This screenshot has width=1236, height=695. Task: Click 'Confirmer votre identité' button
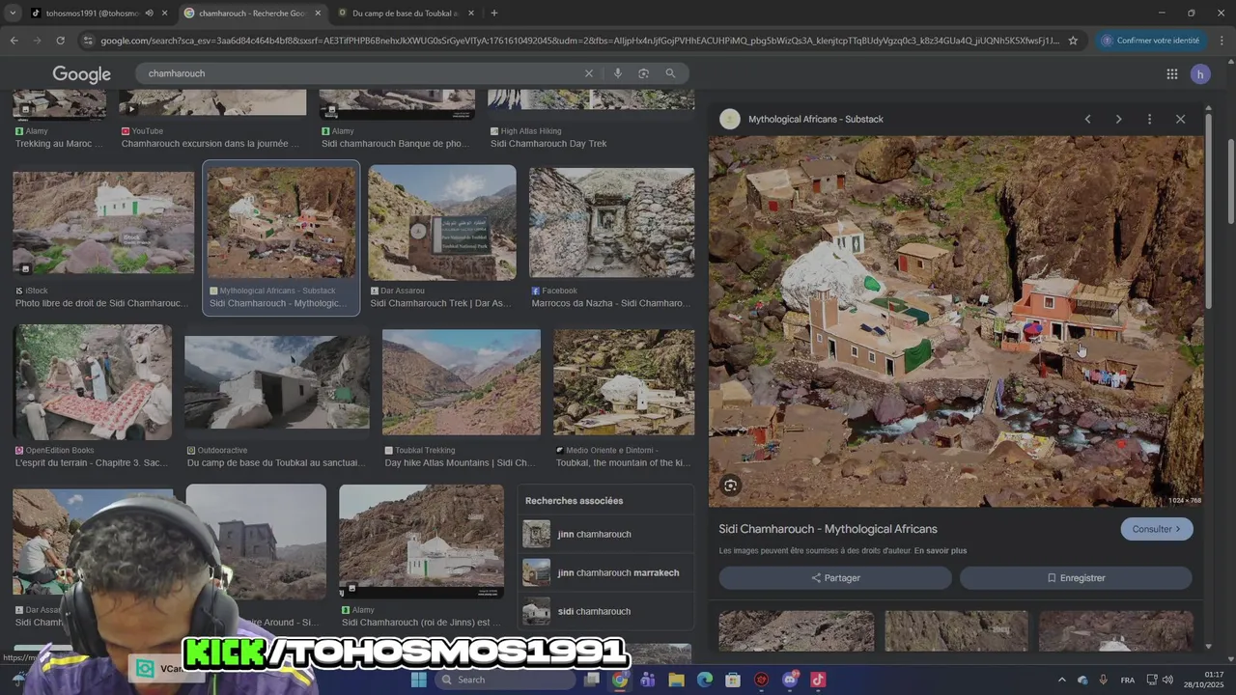click(1150, 41)
